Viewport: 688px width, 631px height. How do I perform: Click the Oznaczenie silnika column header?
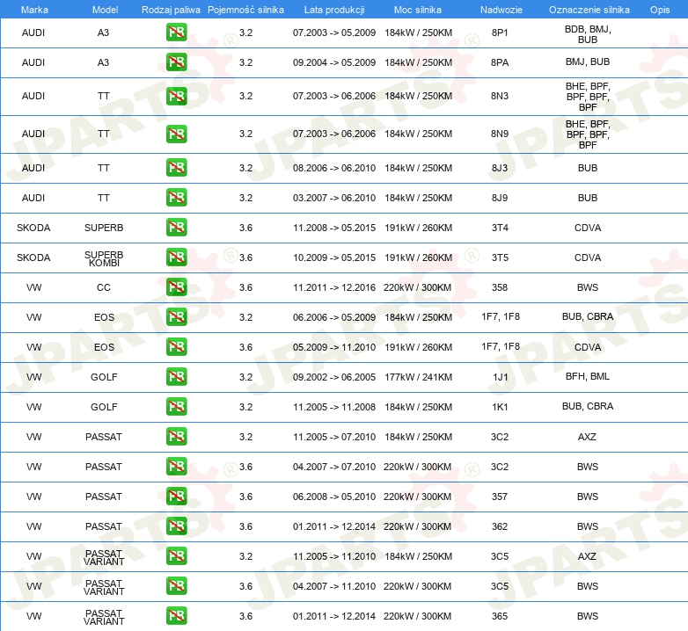589,9
